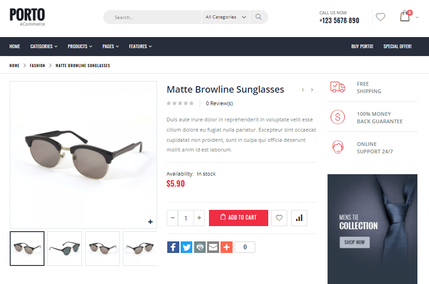The height and width of the screenshot is (284, 429).
Task: Click Shop Now on tie banner
Action: point(354,242)
